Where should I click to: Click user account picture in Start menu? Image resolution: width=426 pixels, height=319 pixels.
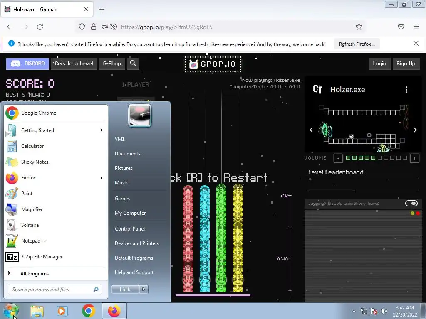139,115
